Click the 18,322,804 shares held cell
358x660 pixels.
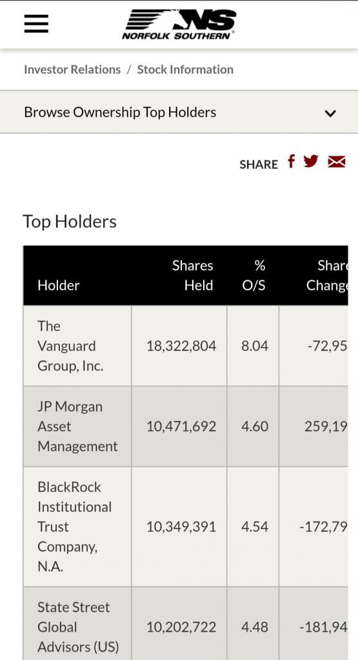pos(181,346)
